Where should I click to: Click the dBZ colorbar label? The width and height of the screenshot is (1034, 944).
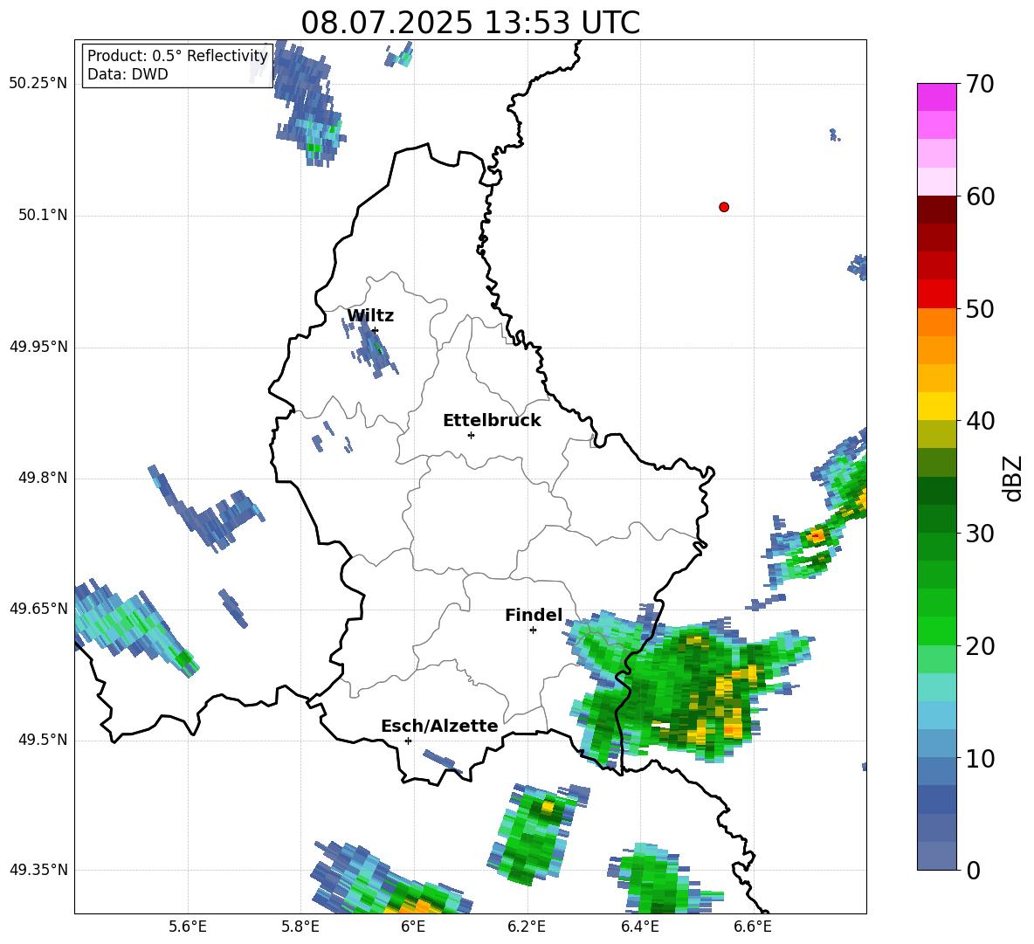[1011, 478]
